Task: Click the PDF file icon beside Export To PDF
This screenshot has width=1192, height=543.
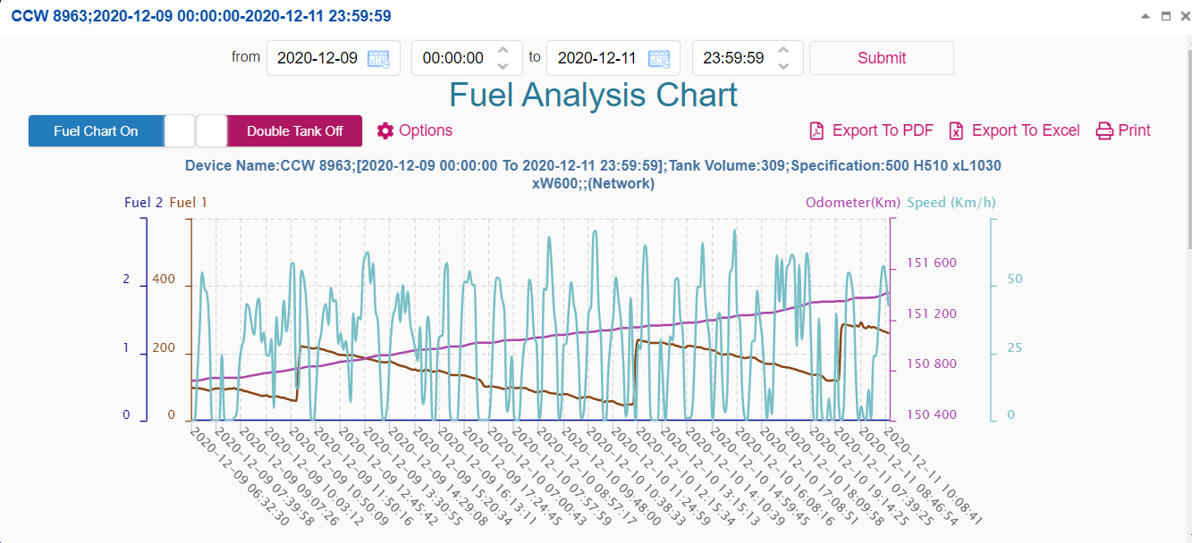Action: [816, 130]
